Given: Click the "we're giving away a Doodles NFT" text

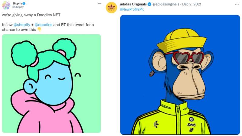Looking at the screenshot, I should 33,15.
